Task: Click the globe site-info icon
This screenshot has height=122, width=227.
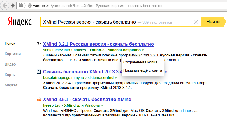Action: 30,6
